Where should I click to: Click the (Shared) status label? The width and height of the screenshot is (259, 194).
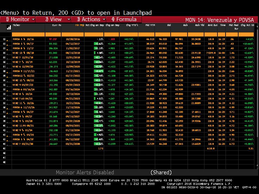[161, 173]
